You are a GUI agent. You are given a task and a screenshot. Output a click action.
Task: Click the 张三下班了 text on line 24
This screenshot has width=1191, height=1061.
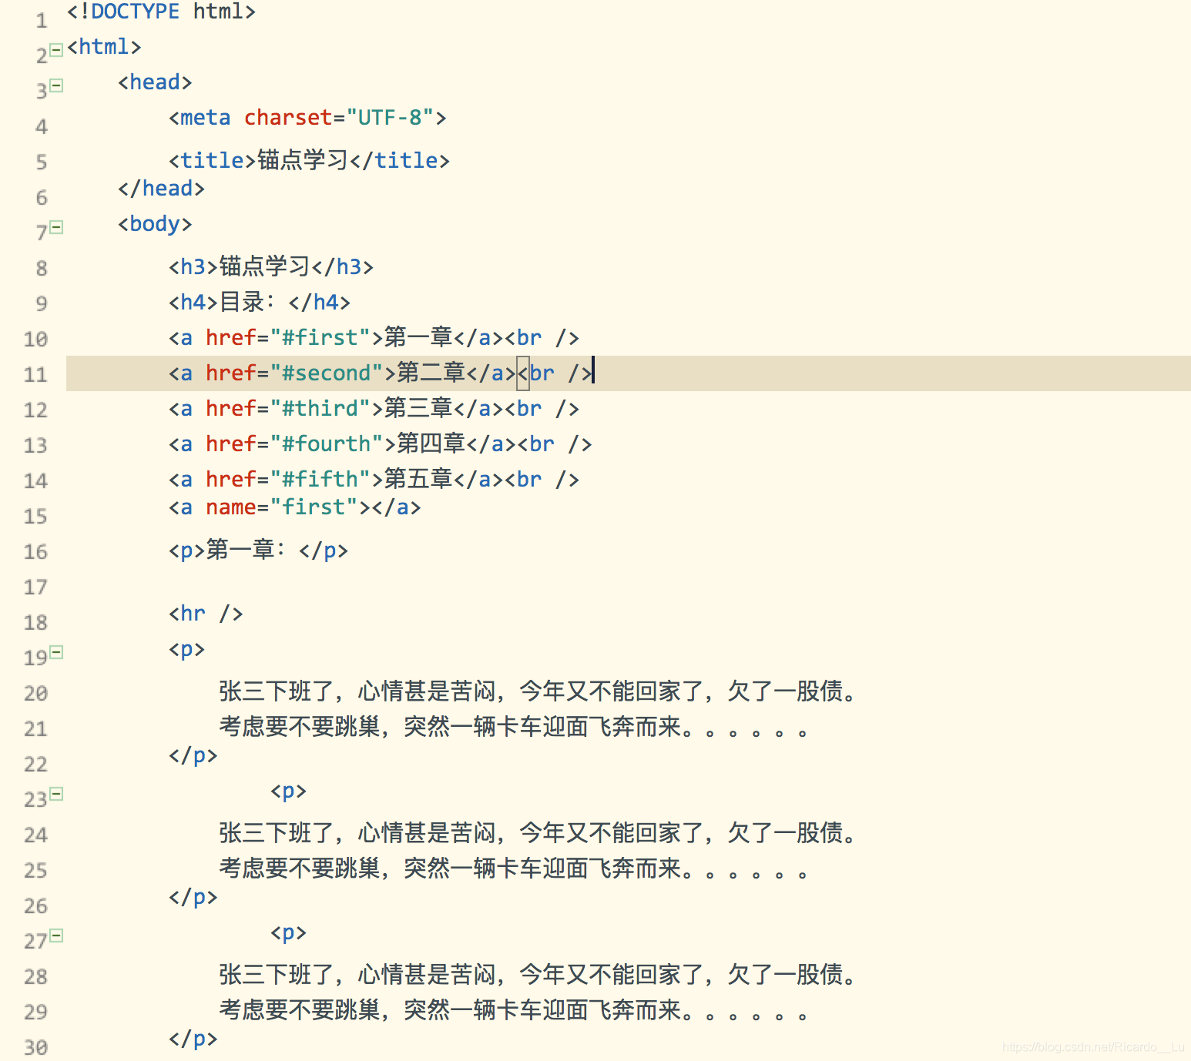pos(539,833)
